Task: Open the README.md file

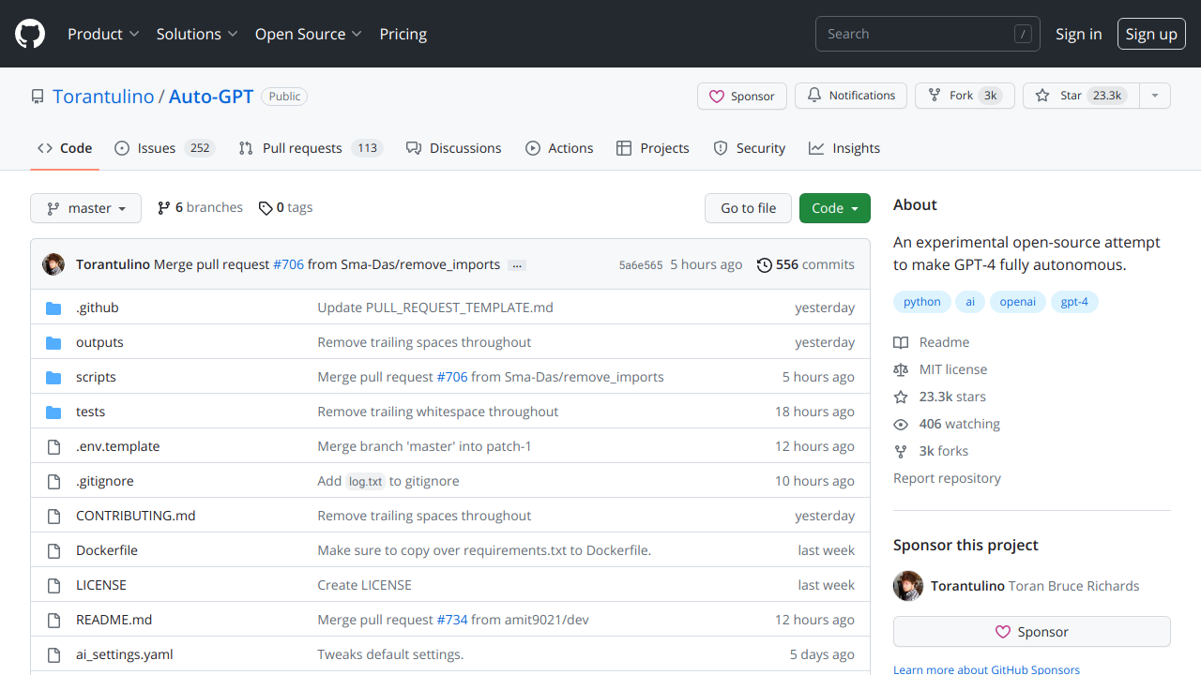Action: tap(114, 620)
